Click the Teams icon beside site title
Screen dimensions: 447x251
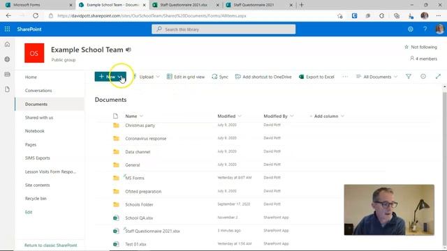(x=129, y=50)
